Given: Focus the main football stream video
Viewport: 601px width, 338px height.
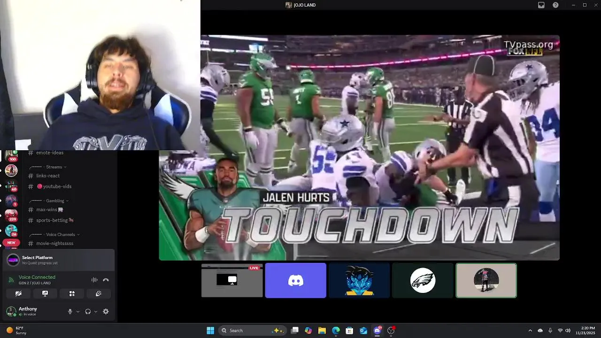Looking at the screenshot, I should coord(359,147).
